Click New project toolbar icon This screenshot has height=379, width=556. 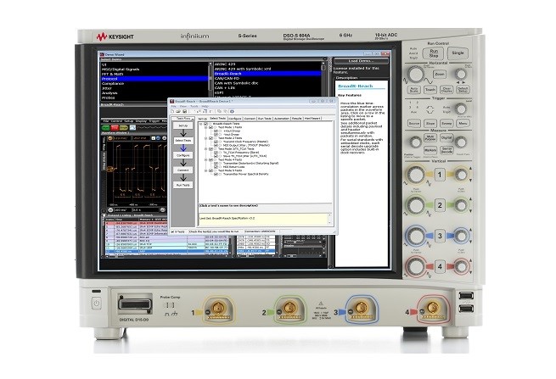tap(172, 112)
